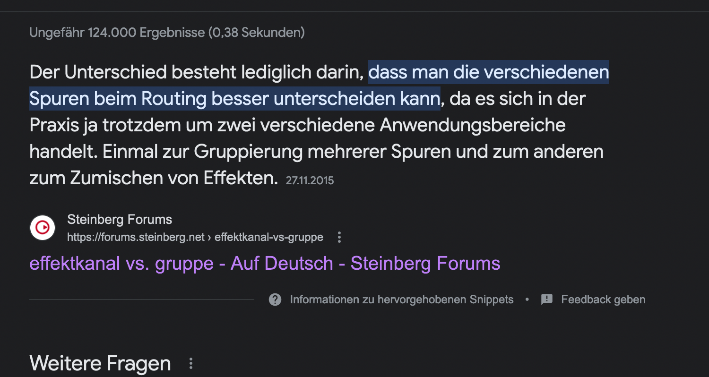Click the feedback speech bubble icon
Image resolution: width=709 pixels, height=377 pixels.
[547, 300]
